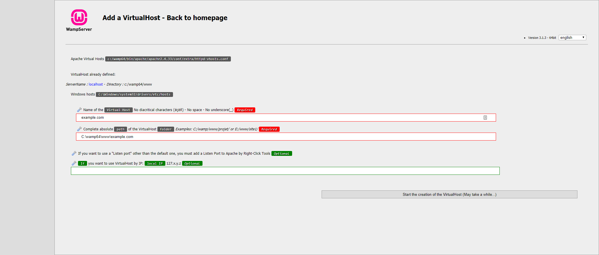Click the red Required badge for folder path
Image resolution: width=599 pixels, height=255 pixels.
269,129
